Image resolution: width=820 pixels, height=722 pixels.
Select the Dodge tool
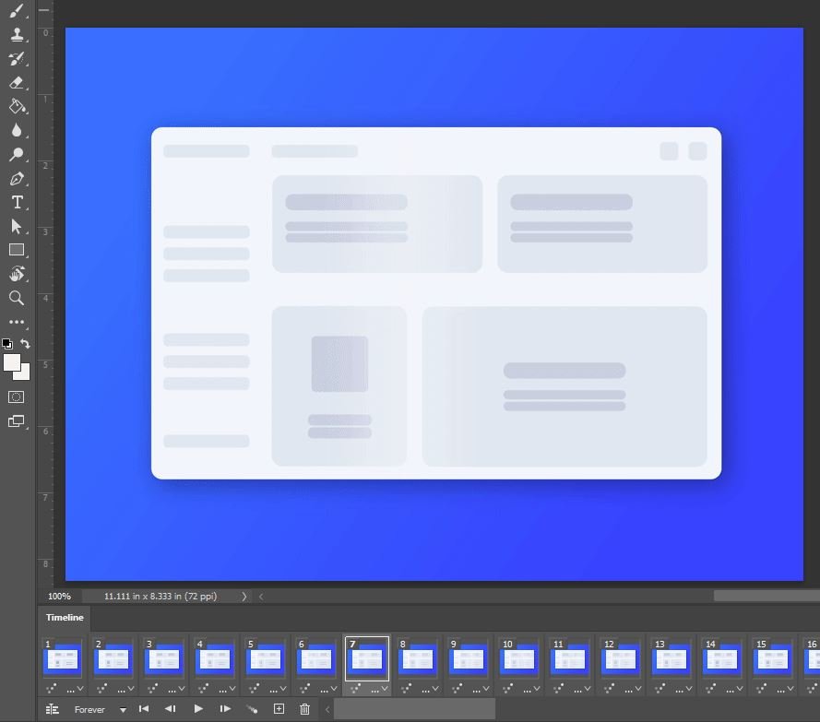(17, 154)
